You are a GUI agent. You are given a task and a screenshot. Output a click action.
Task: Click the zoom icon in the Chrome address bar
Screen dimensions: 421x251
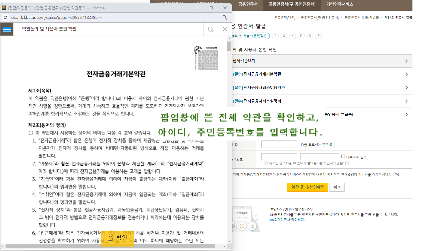225,17
